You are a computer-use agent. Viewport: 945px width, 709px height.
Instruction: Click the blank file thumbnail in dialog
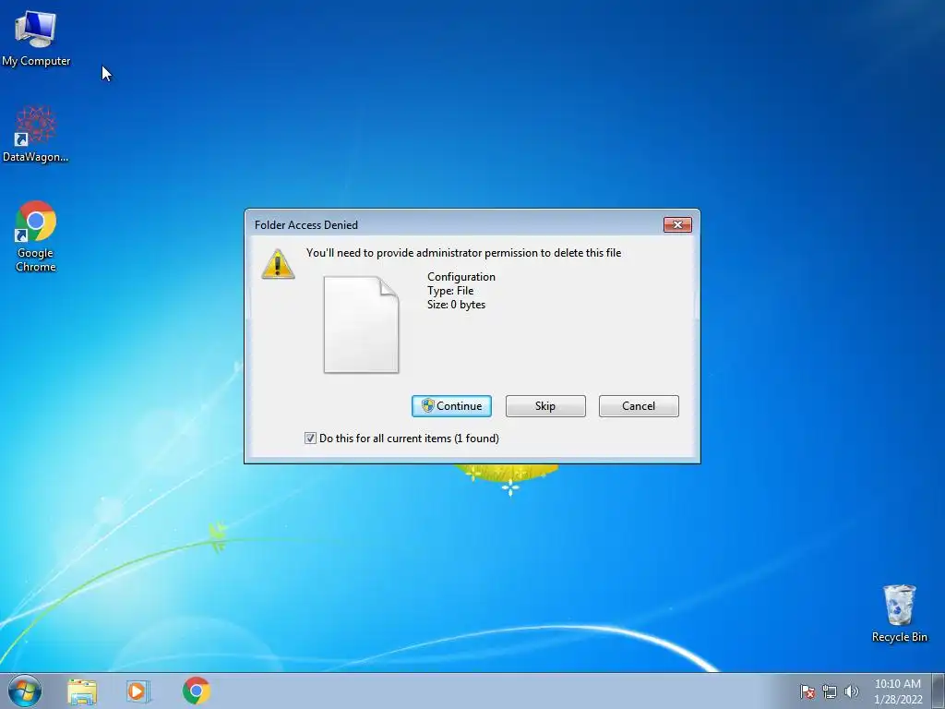point(361,324)
